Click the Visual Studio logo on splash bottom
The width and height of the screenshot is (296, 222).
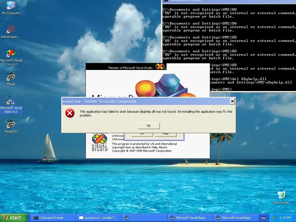pyautogui.click(x=100, y=143)
